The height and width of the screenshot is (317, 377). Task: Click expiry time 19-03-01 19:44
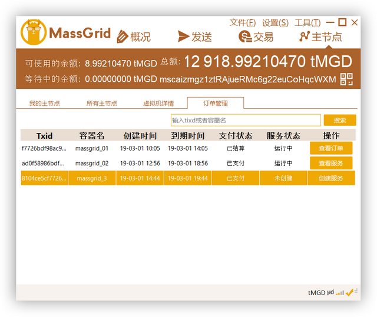tap(188, 178)
